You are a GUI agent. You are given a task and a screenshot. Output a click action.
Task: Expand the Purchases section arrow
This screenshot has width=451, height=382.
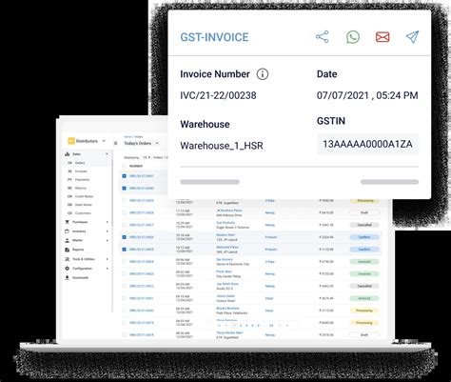tap(108, 222)
